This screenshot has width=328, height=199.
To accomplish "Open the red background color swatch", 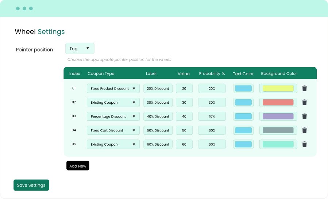I will pyautogui.click(x=278, y=103).
